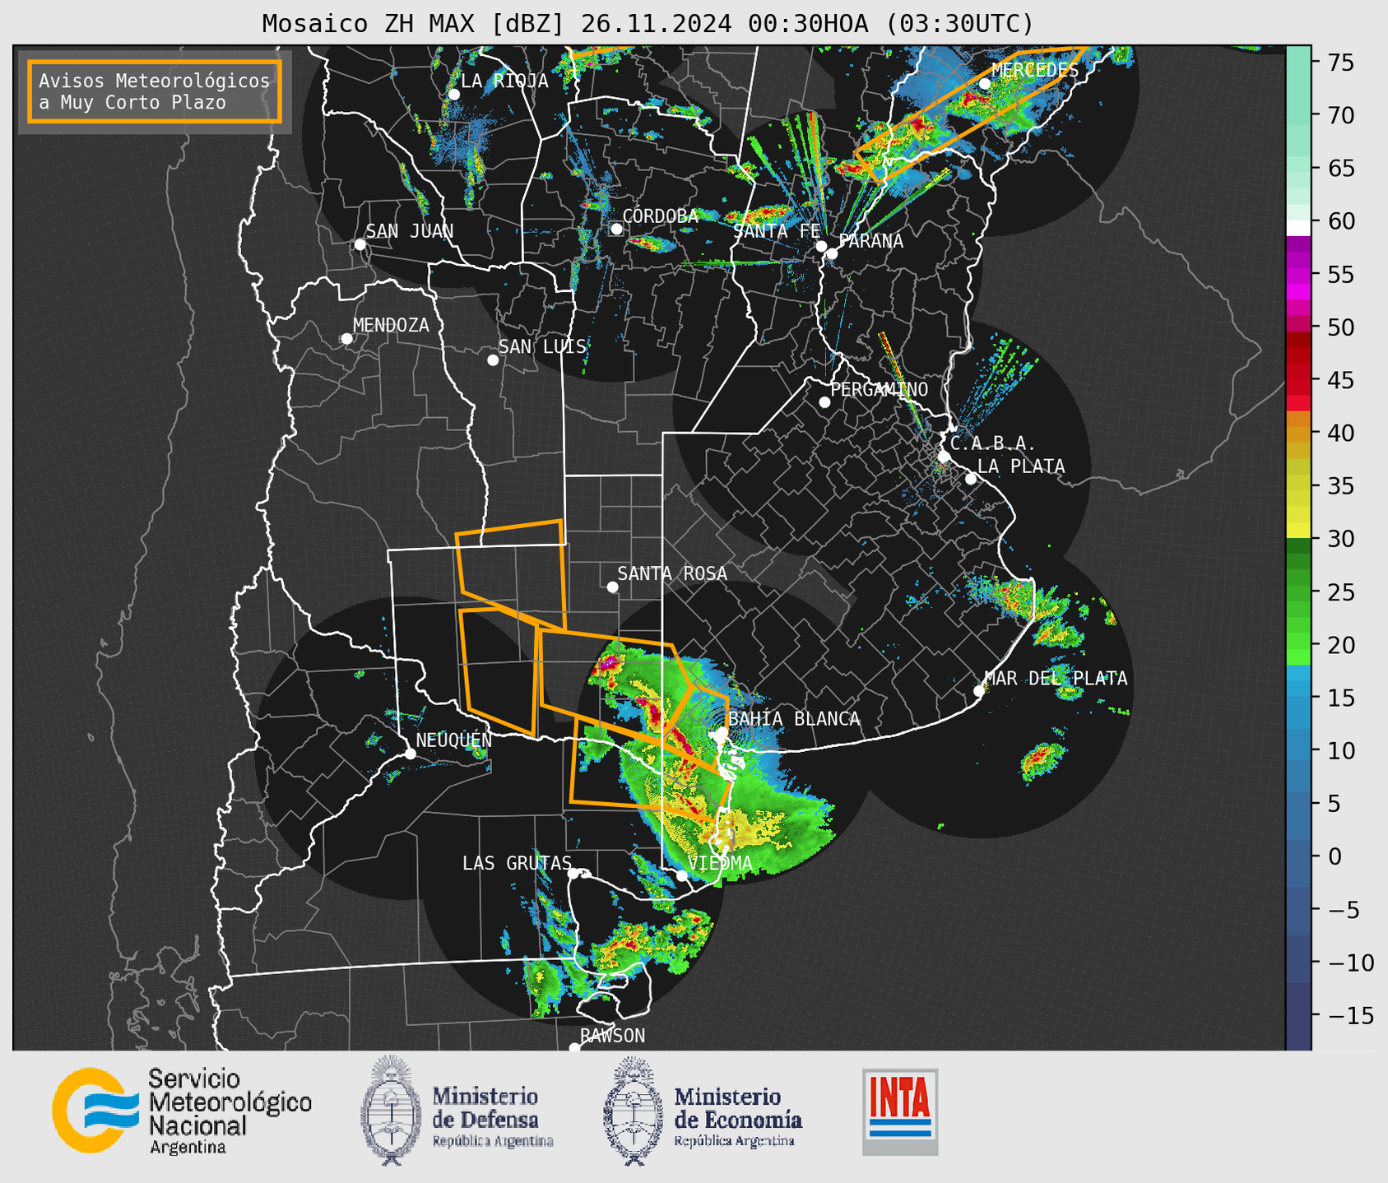Click the -15 dBZ colorbar tick label
1388x1183 pixels.
[1351, 1015]
